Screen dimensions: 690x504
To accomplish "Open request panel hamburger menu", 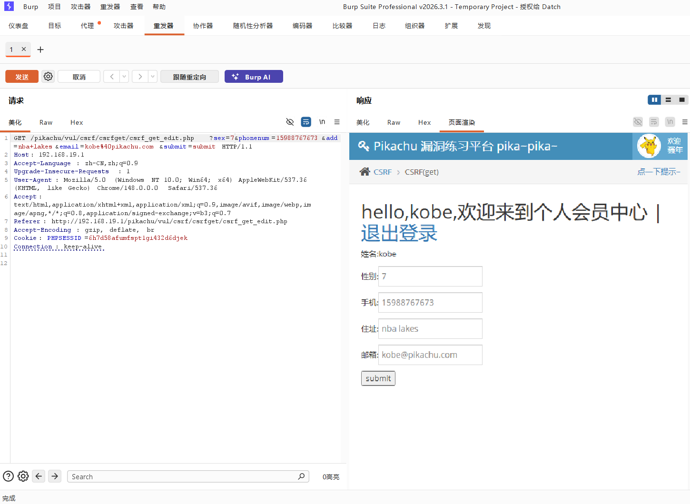I will click(337, 122).
